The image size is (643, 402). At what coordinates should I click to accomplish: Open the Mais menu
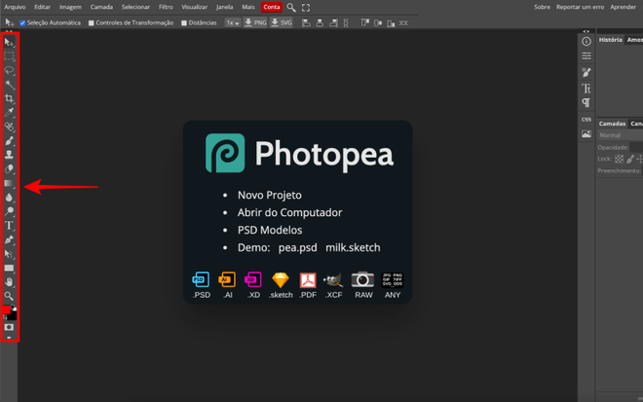coord(248,7)
